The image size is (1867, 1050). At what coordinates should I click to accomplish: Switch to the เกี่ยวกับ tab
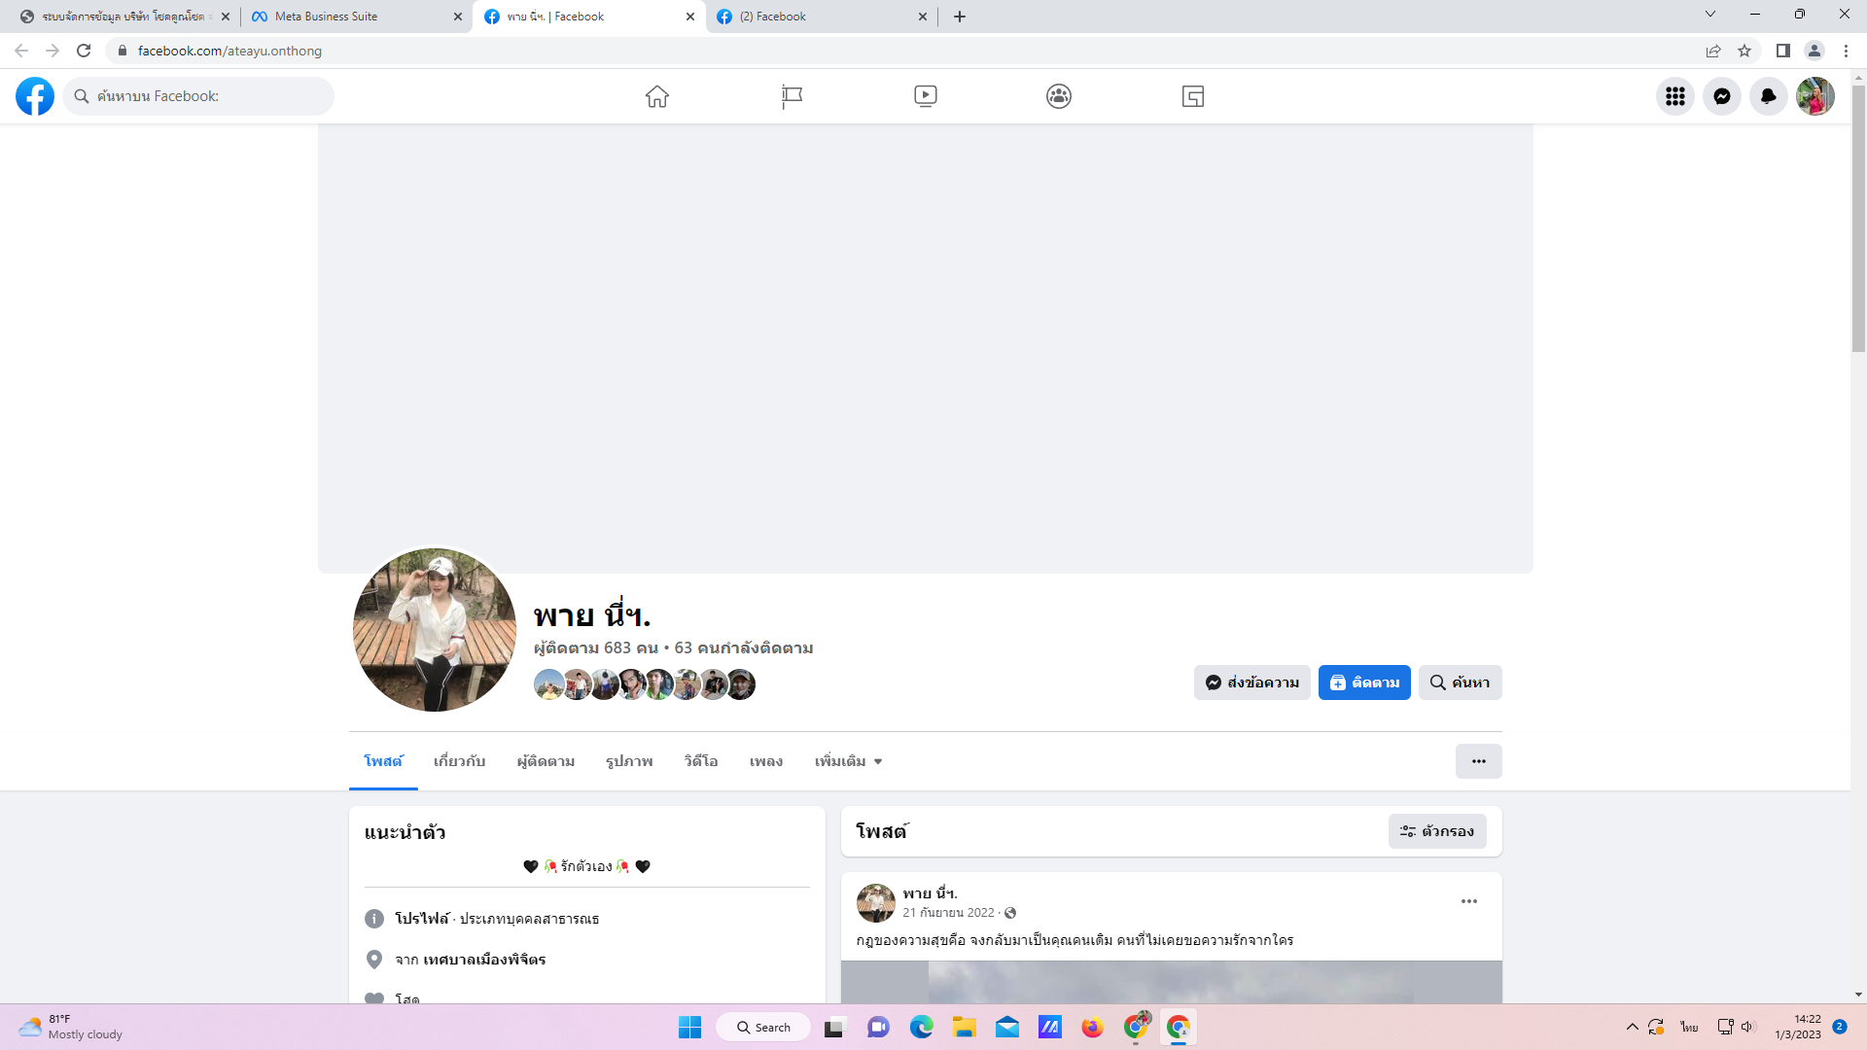pos(459,761)
